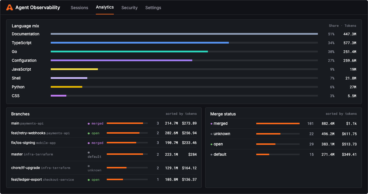
Task: Select the open row in Merge status
Action: tap(284, 144)
